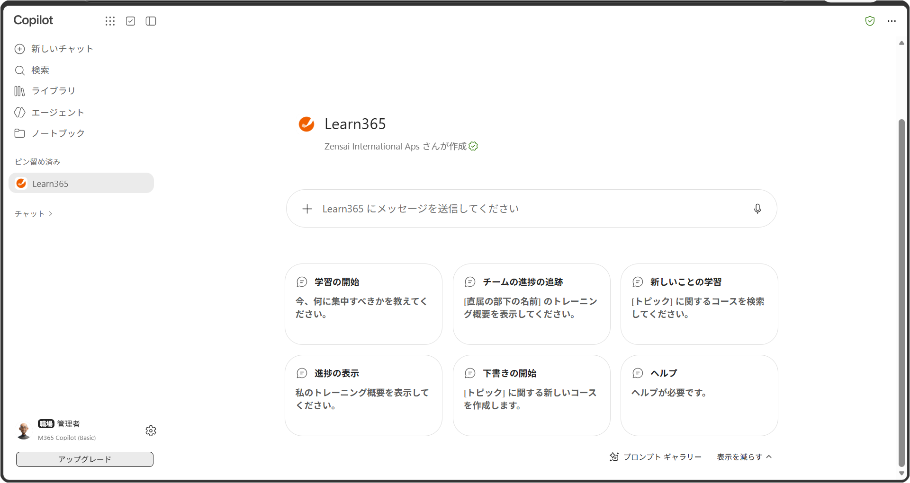Select the 新しいことの学習 prompt card
Viewport: 910px width, 483px height.
tap(699, 304)
